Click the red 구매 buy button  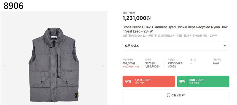coord(149,81)
